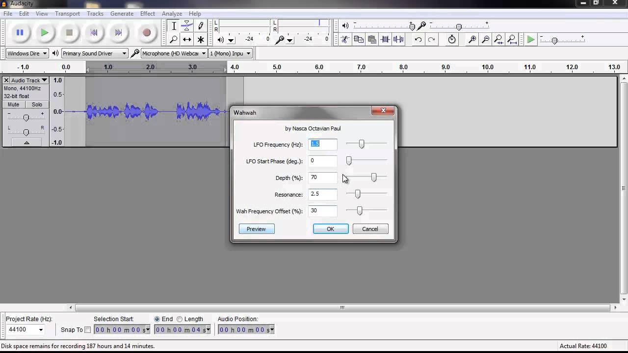Open the Analyze menu

[172, 14]
